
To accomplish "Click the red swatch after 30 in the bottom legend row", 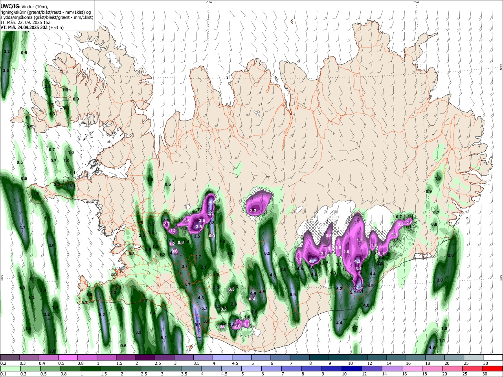I will (492, 369).
